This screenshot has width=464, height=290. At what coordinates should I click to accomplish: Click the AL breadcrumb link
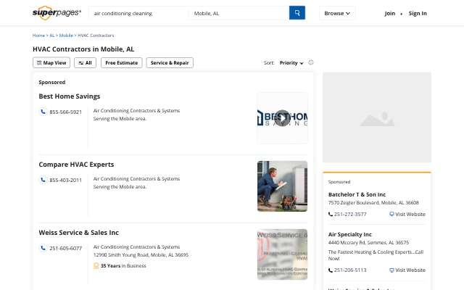coord(52,36)
